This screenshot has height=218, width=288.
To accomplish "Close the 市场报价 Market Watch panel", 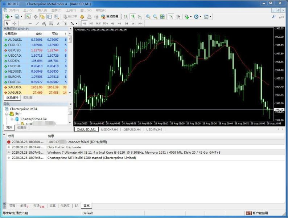I will point(70,29).
